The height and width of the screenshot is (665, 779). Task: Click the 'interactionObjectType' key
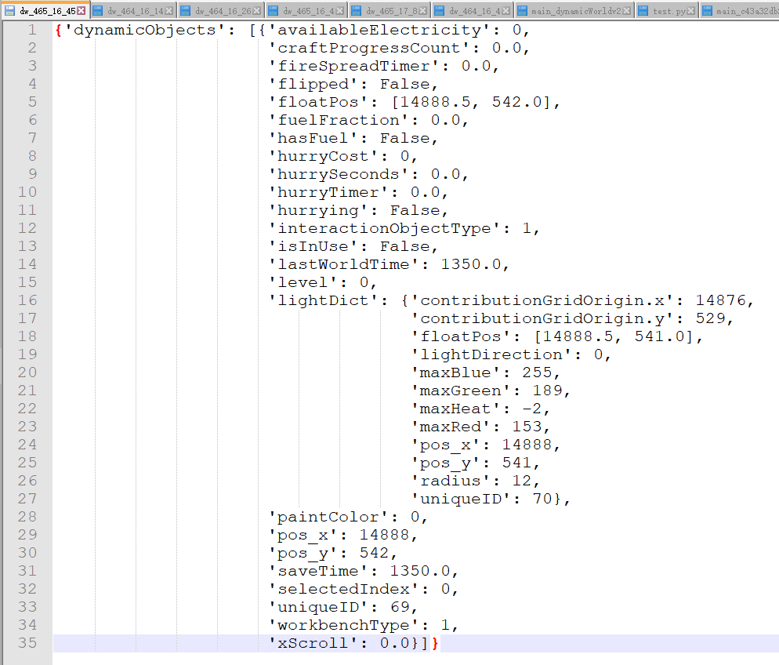coord(385,229)
